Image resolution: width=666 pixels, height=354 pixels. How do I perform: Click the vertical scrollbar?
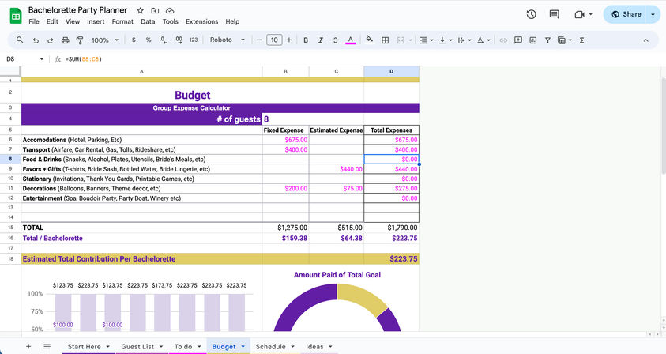click(x=663, y=126)
